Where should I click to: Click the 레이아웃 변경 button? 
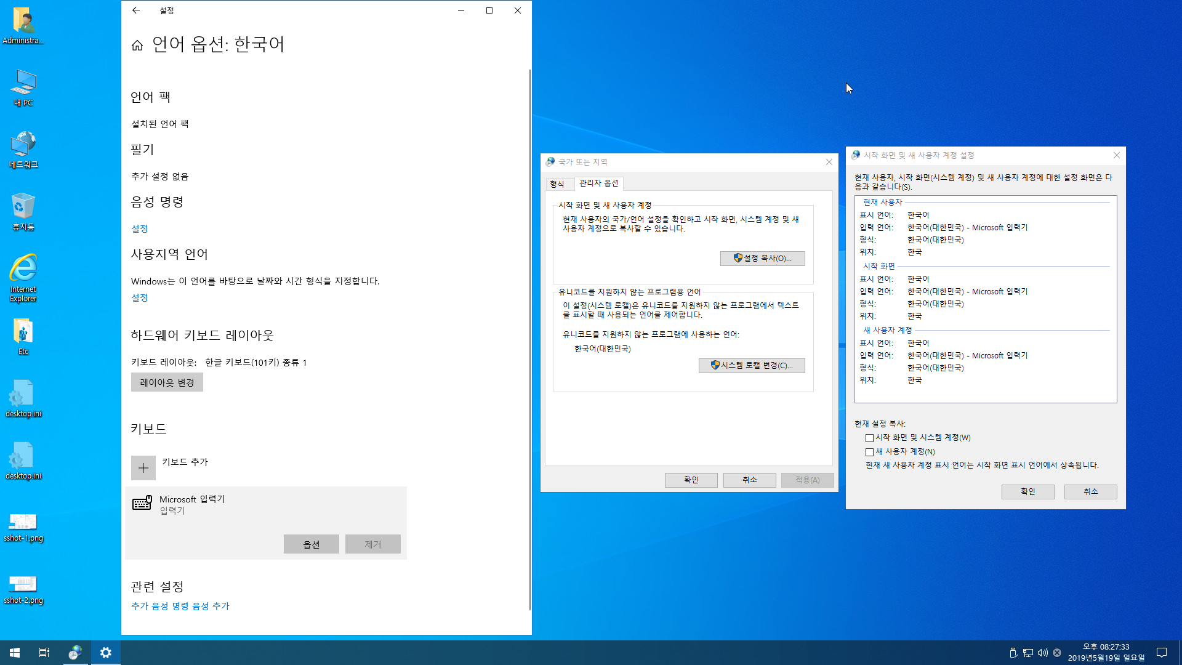tap(167, 382)
